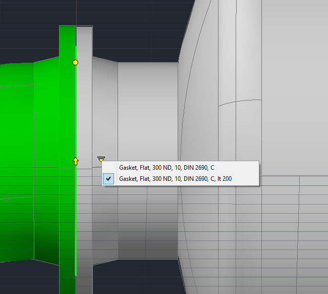The width and height of the screenshot is (328, 294).
Task: Select gasket option without lt 200
Action: (180, 168)
